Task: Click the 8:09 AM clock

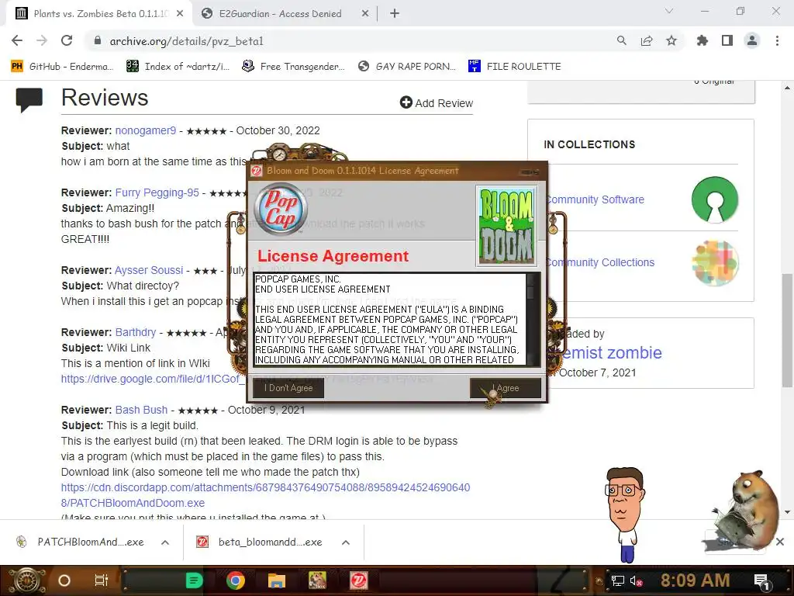Action: click(695, 580)
